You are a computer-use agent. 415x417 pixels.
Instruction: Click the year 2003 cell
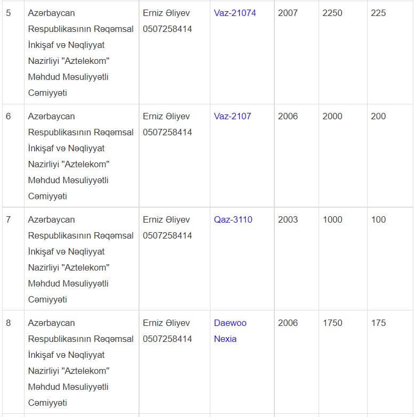pyautogui.click(x=288, y=219)
